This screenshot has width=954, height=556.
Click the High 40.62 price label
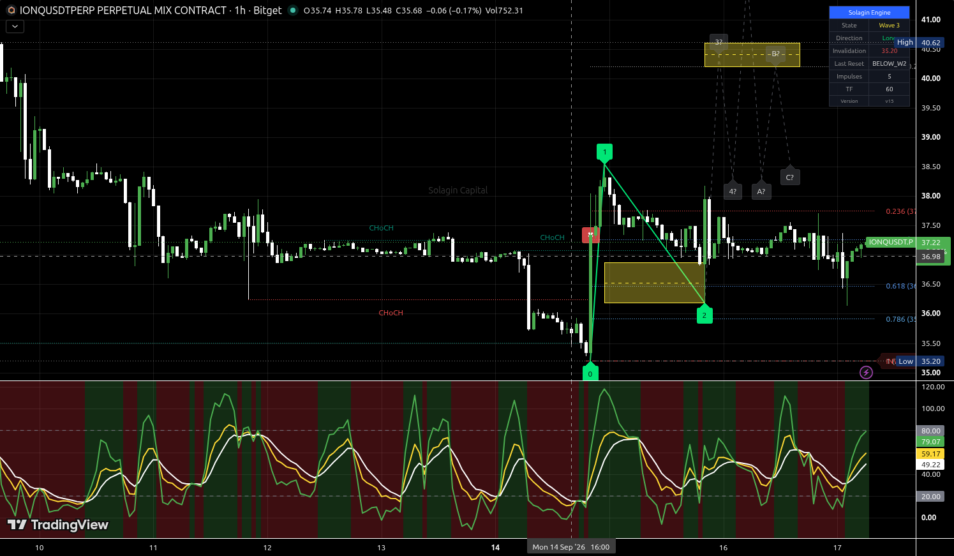coord(919,43)
